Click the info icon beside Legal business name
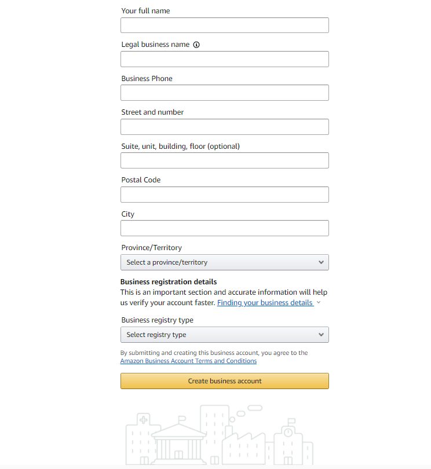Screen dimensions: 431x469 [x=196, y=44]
